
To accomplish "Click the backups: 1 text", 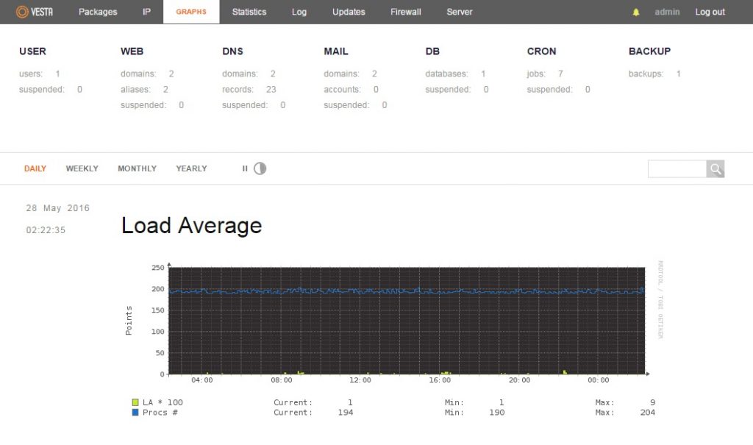I will pyautogui.click(x=654, y=74).
